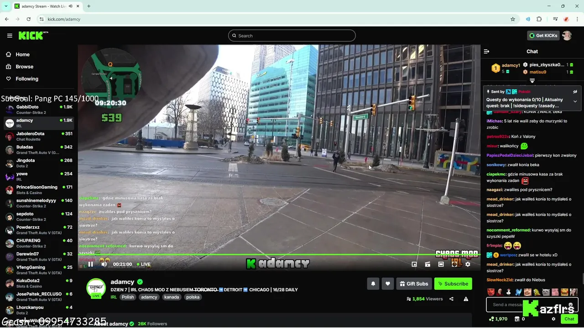Screen dimensions: 584x328
Task: Open the emote picker smiley
Action: click(x=570, y=304)
